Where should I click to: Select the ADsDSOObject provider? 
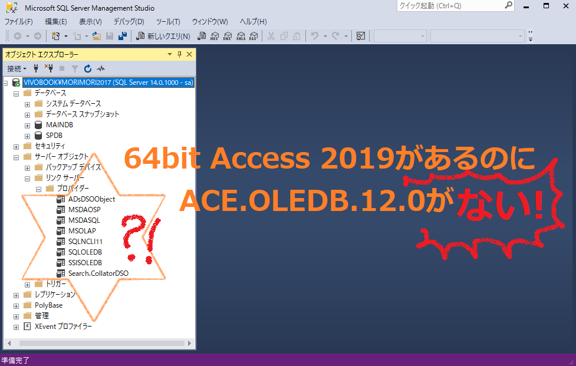pyautogui.click(x=91, y=199)
